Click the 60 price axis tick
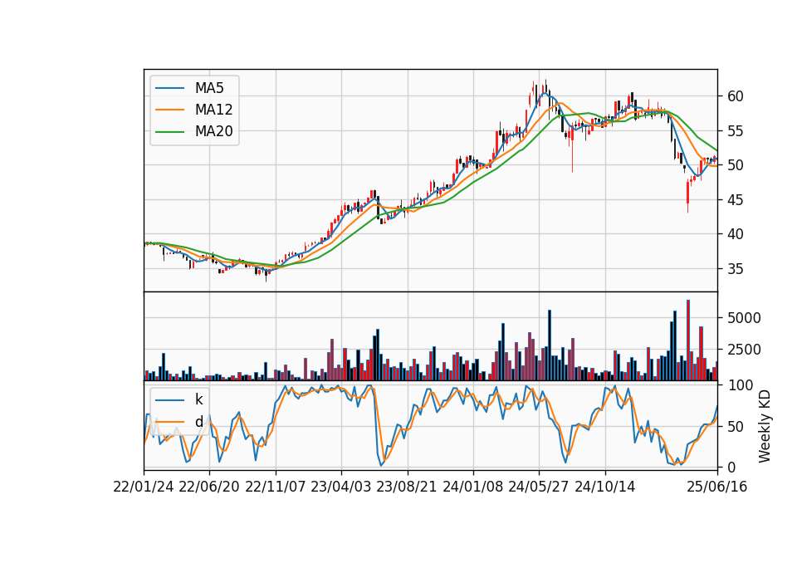797x573 pixels. tap(735, 96)
